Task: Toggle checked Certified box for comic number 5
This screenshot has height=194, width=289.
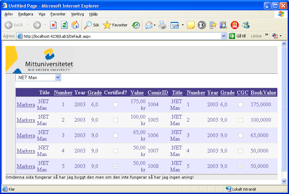Action: 115,166
